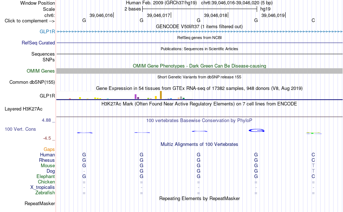The height and width of the screenshot is (212, 343).
Task: Click the blue GLP1R GENCODE gene label
Action: coord(47,31)
